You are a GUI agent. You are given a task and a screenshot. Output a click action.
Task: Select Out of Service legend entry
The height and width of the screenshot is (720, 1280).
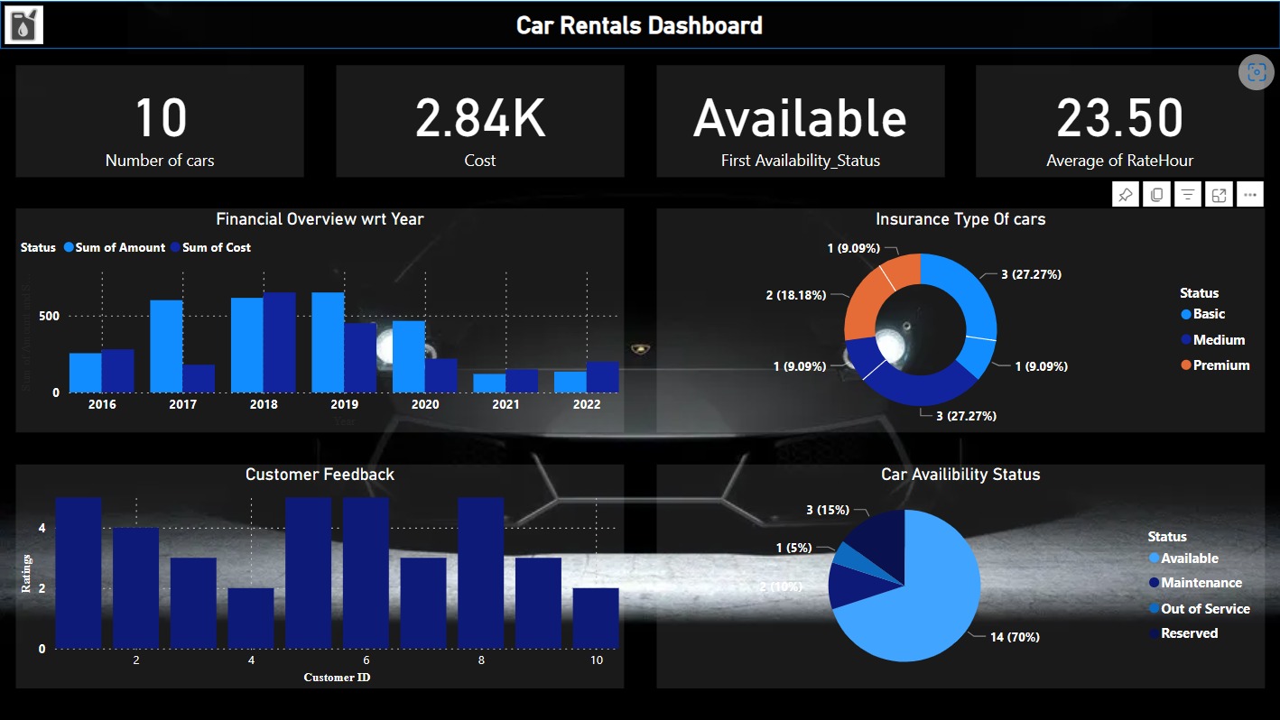[1204, 609]
